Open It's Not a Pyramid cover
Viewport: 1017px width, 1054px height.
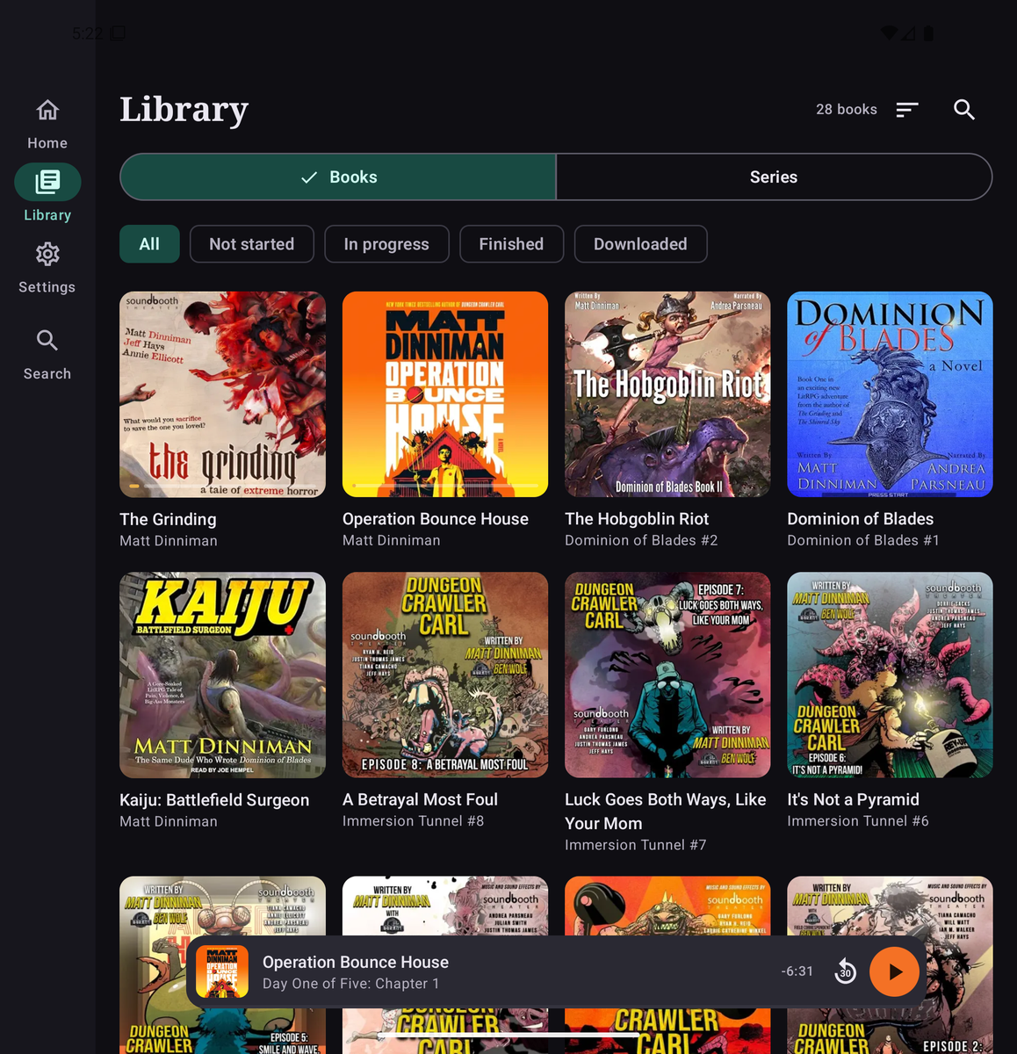coord(890,675)
